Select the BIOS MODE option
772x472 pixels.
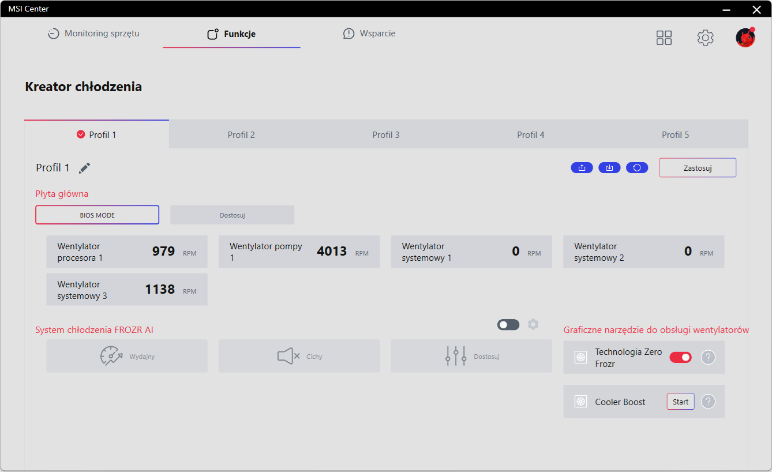pyautogui.click(x=97, y=215)
